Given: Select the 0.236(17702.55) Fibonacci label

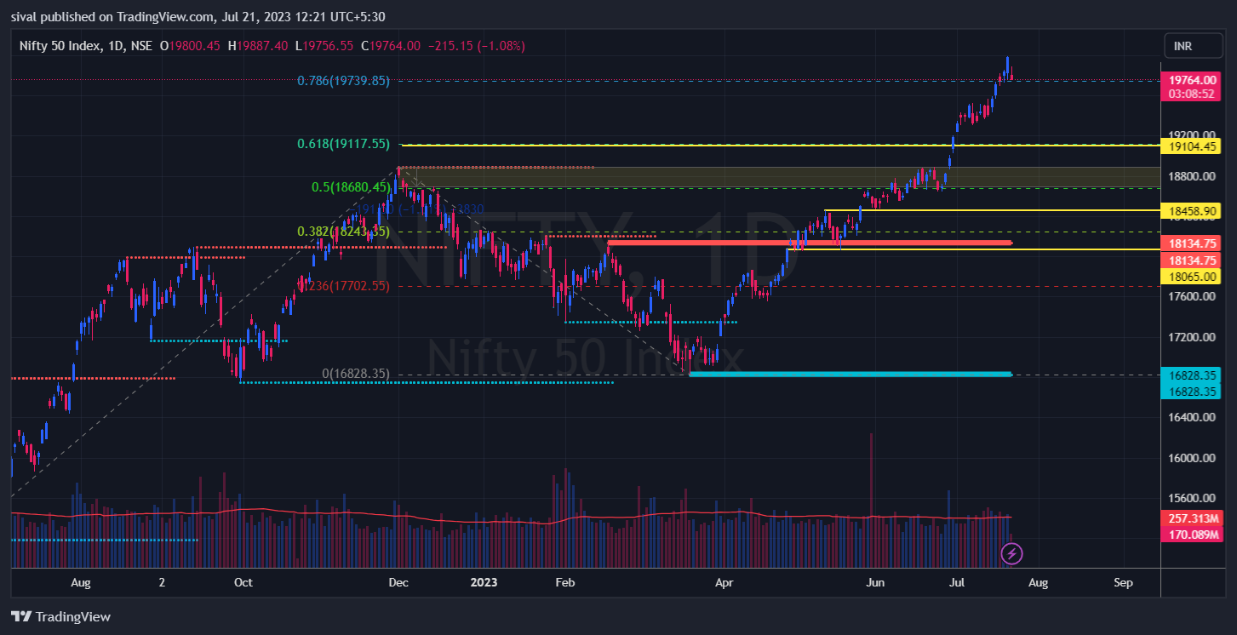Looking at the screenshot, I should (x=343, y=287).
